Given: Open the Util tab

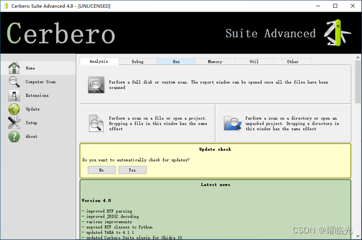Looking at the screenshot, I should pyautogui.click(x=254, y=62).
